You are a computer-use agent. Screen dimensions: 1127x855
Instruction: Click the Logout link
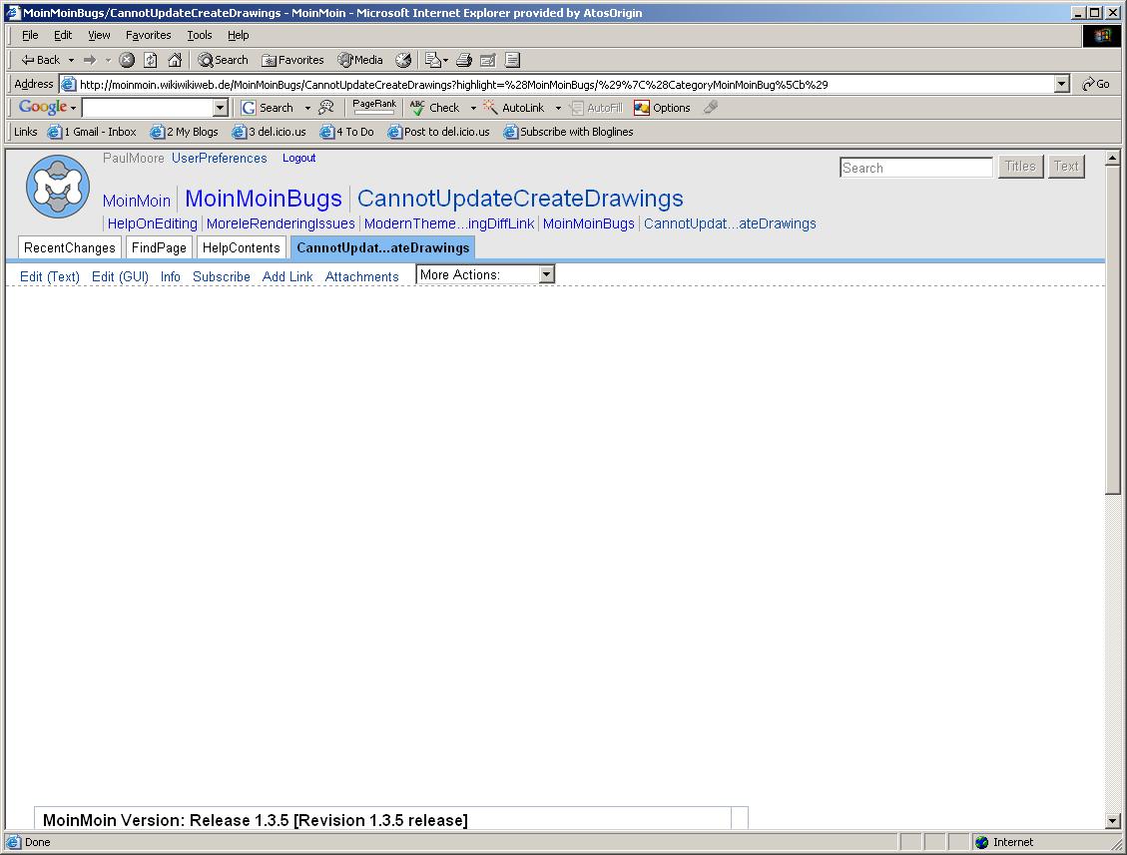tap(299, 158)
